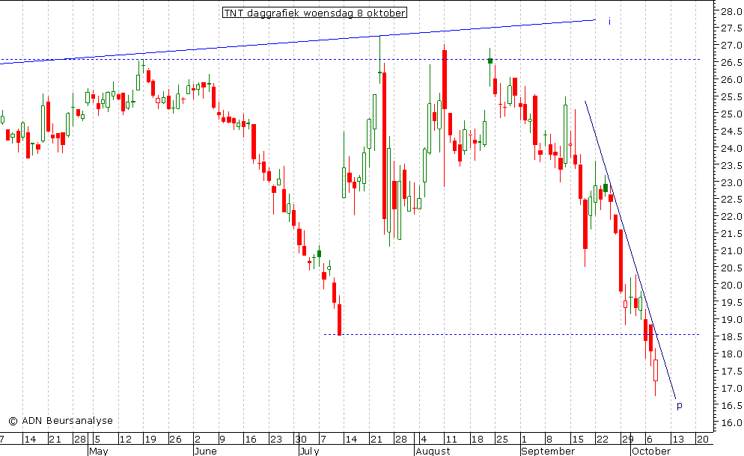Viewport: 744px width, 456px height.
Task: Select the 22.0 price axis label
Action: (x=731, y=217)
